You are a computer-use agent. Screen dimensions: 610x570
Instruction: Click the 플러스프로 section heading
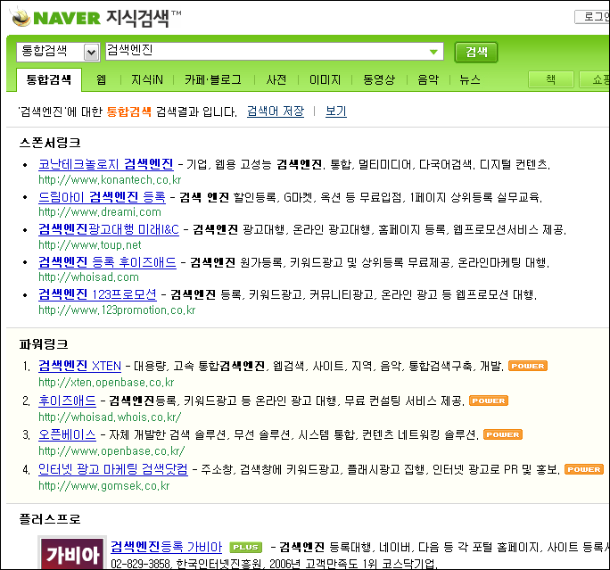(50, 519)
